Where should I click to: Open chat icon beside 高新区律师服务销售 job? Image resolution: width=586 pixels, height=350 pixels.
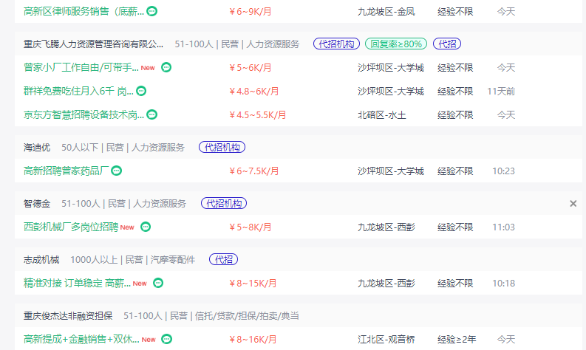[x=151, y=11]
